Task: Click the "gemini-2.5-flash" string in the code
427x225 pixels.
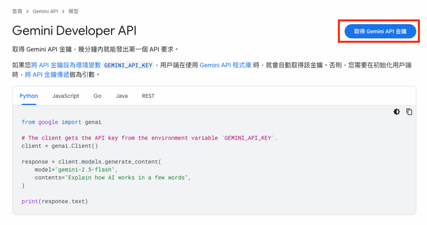Action: tap(85, 170)
